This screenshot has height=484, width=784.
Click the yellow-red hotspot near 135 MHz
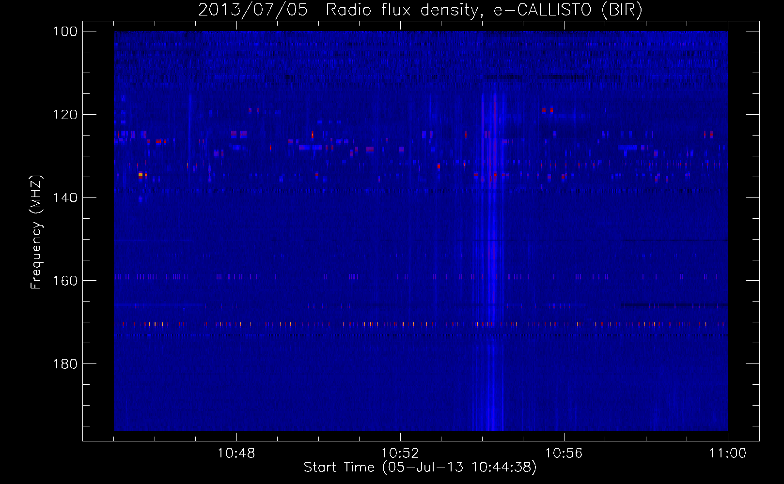(141, 174)
